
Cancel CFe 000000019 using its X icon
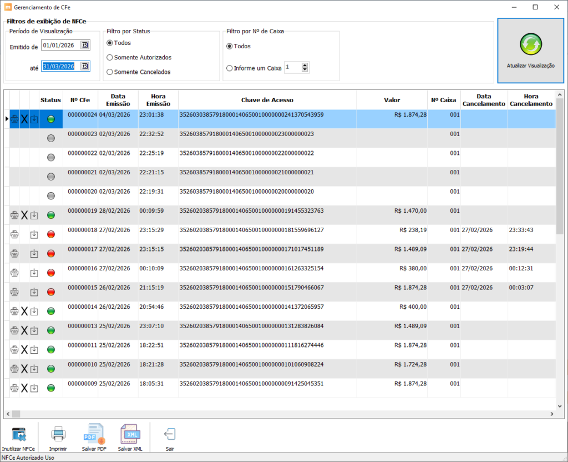24,215
